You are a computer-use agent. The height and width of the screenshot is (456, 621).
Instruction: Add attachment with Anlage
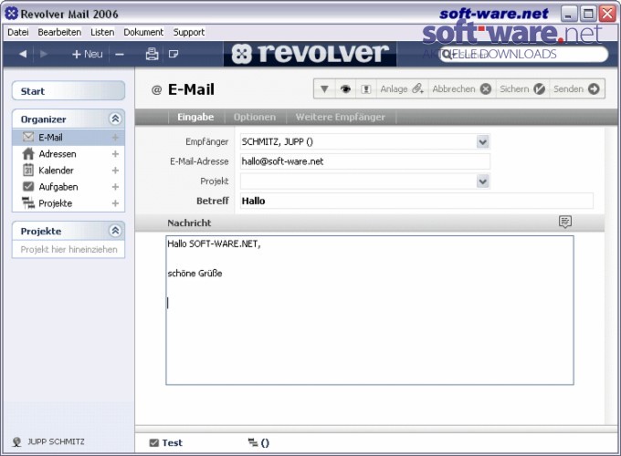click(402, 89)
